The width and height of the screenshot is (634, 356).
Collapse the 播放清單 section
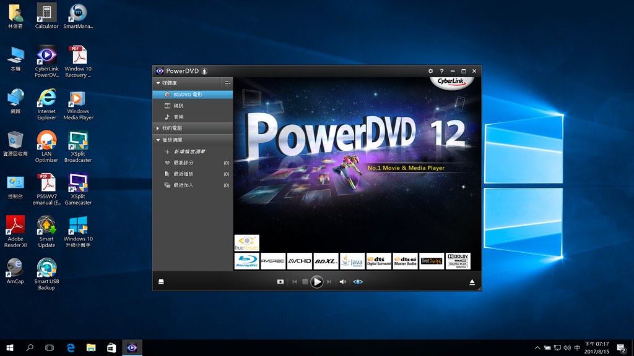click(158, 140)
